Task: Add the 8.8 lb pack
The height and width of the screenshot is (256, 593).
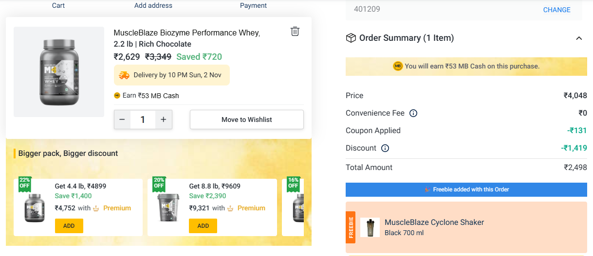Action: (203, 226)
